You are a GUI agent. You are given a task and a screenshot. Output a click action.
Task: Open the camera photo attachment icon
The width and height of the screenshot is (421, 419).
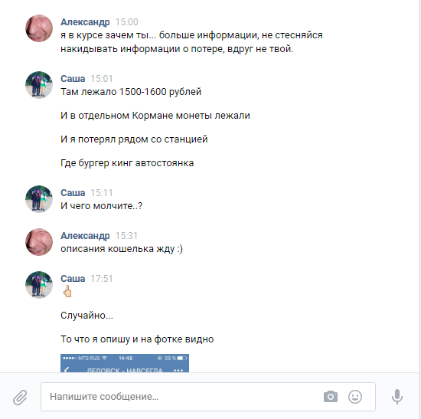point(331,397)
